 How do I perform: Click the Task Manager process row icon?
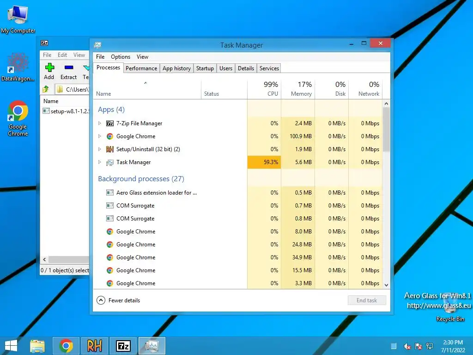110,162
